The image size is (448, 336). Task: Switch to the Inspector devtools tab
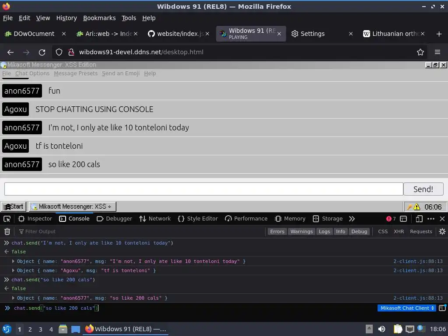click(x=35, y=219)
